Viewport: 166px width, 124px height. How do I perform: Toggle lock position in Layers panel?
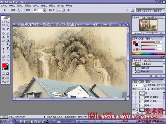click(x=145, y=89)
